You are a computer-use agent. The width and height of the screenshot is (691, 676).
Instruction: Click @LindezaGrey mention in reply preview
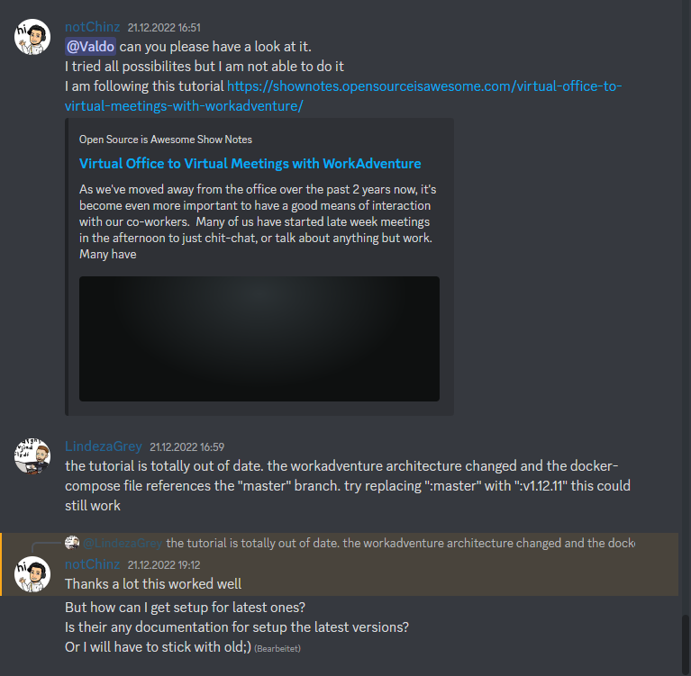pos(123,543)
